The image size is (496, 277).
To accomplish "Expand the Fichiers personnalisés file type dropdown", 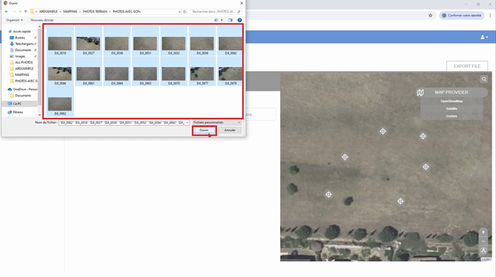I will pos(217,122).
